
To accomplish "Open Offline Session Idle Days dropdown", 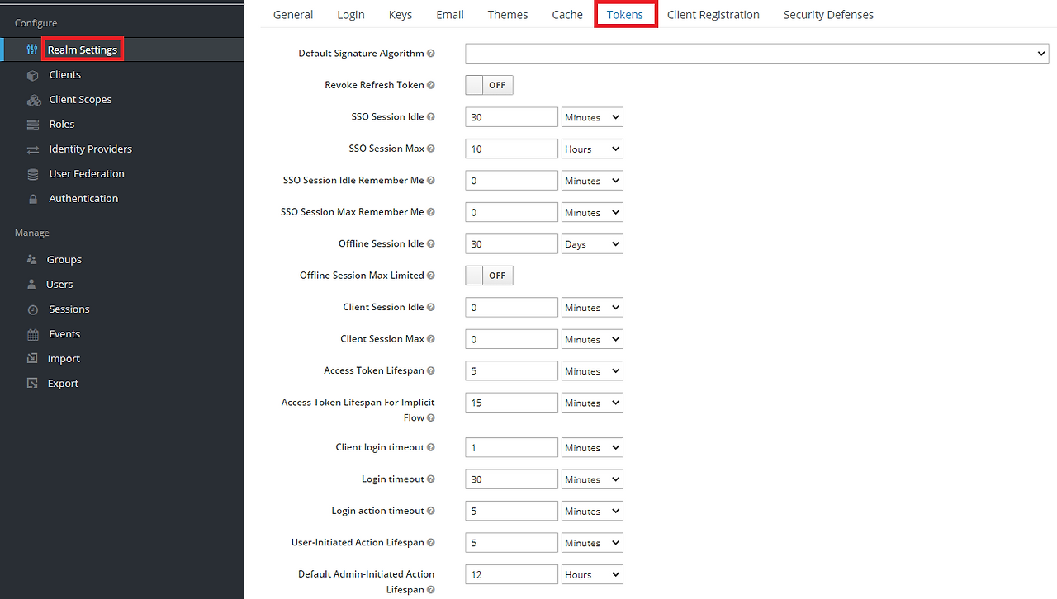I will (x=592, y=244).
